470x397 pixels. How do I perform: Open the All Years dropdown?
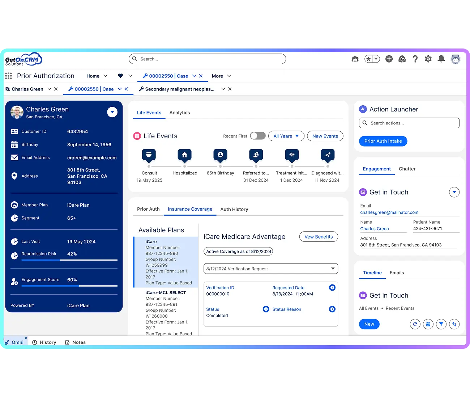(x=286, y=136)
